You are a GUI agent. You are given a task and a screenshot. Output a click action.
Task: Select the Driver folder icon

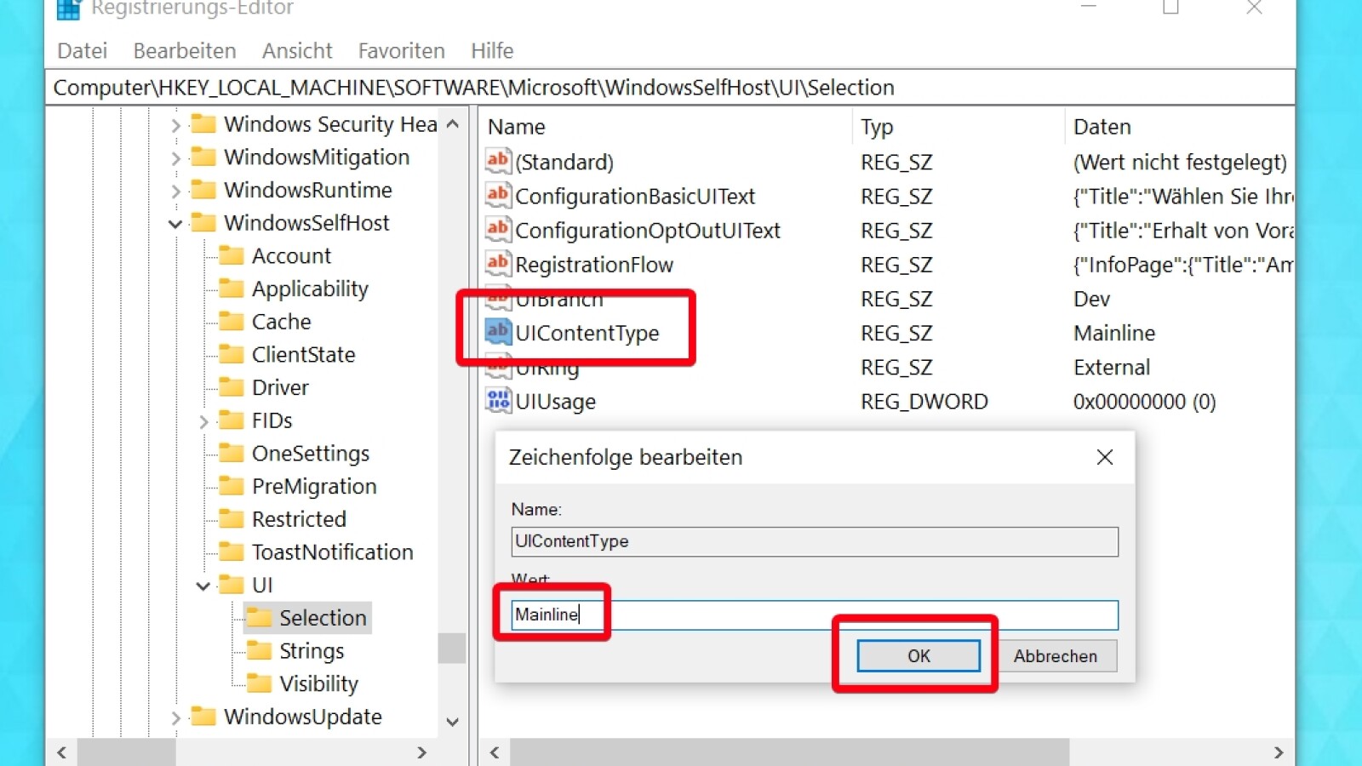pyautogui.click(x=232, y=387)
